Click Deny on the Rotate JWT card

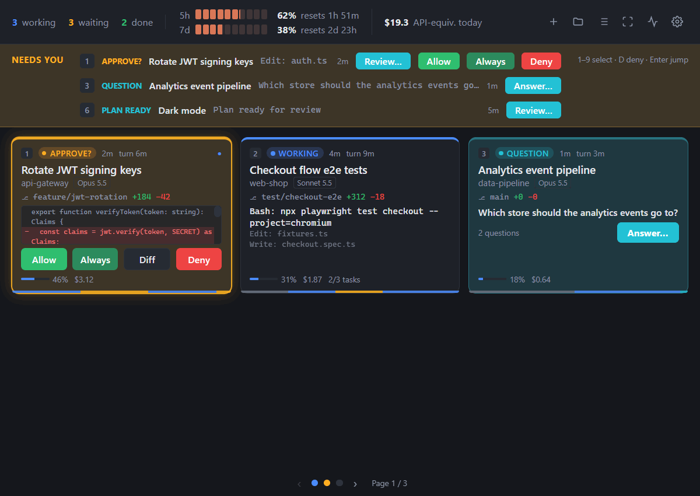199,260
